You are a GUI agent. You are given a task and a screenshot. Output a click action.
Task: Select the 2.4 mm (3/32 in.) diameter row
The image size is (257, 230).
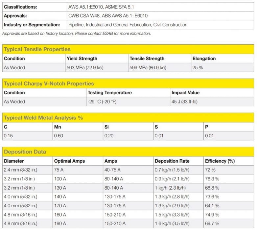(19, 170)
